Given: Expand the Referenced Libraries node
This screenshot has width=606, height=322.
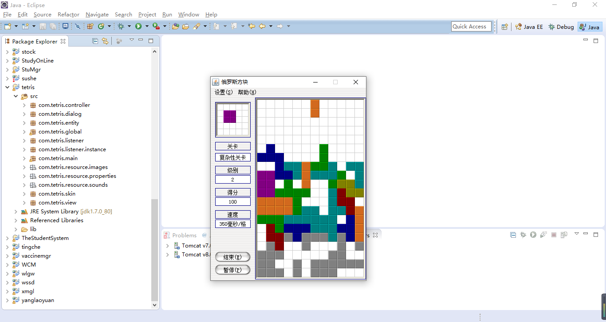Looking at the screenshot, I should tap(16, 220).
